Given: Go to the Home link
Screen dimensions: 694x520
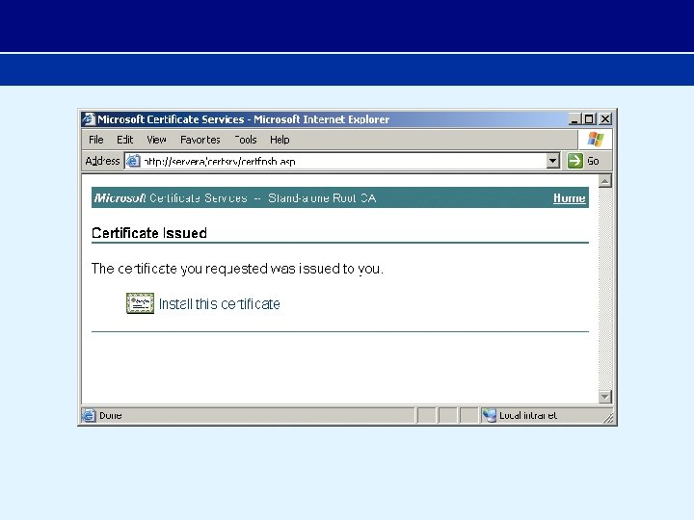Looking at the screenshot, I should tap(570, 198).
